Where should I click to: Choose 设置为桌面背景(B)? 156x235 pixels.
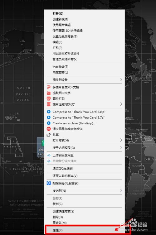pyautogui.click(x=85, y=36)
